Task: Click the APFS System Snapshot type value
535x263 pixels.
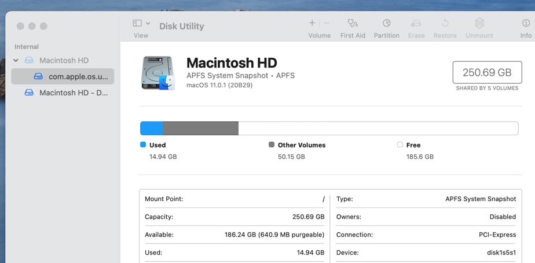Action: click(481, 199)
